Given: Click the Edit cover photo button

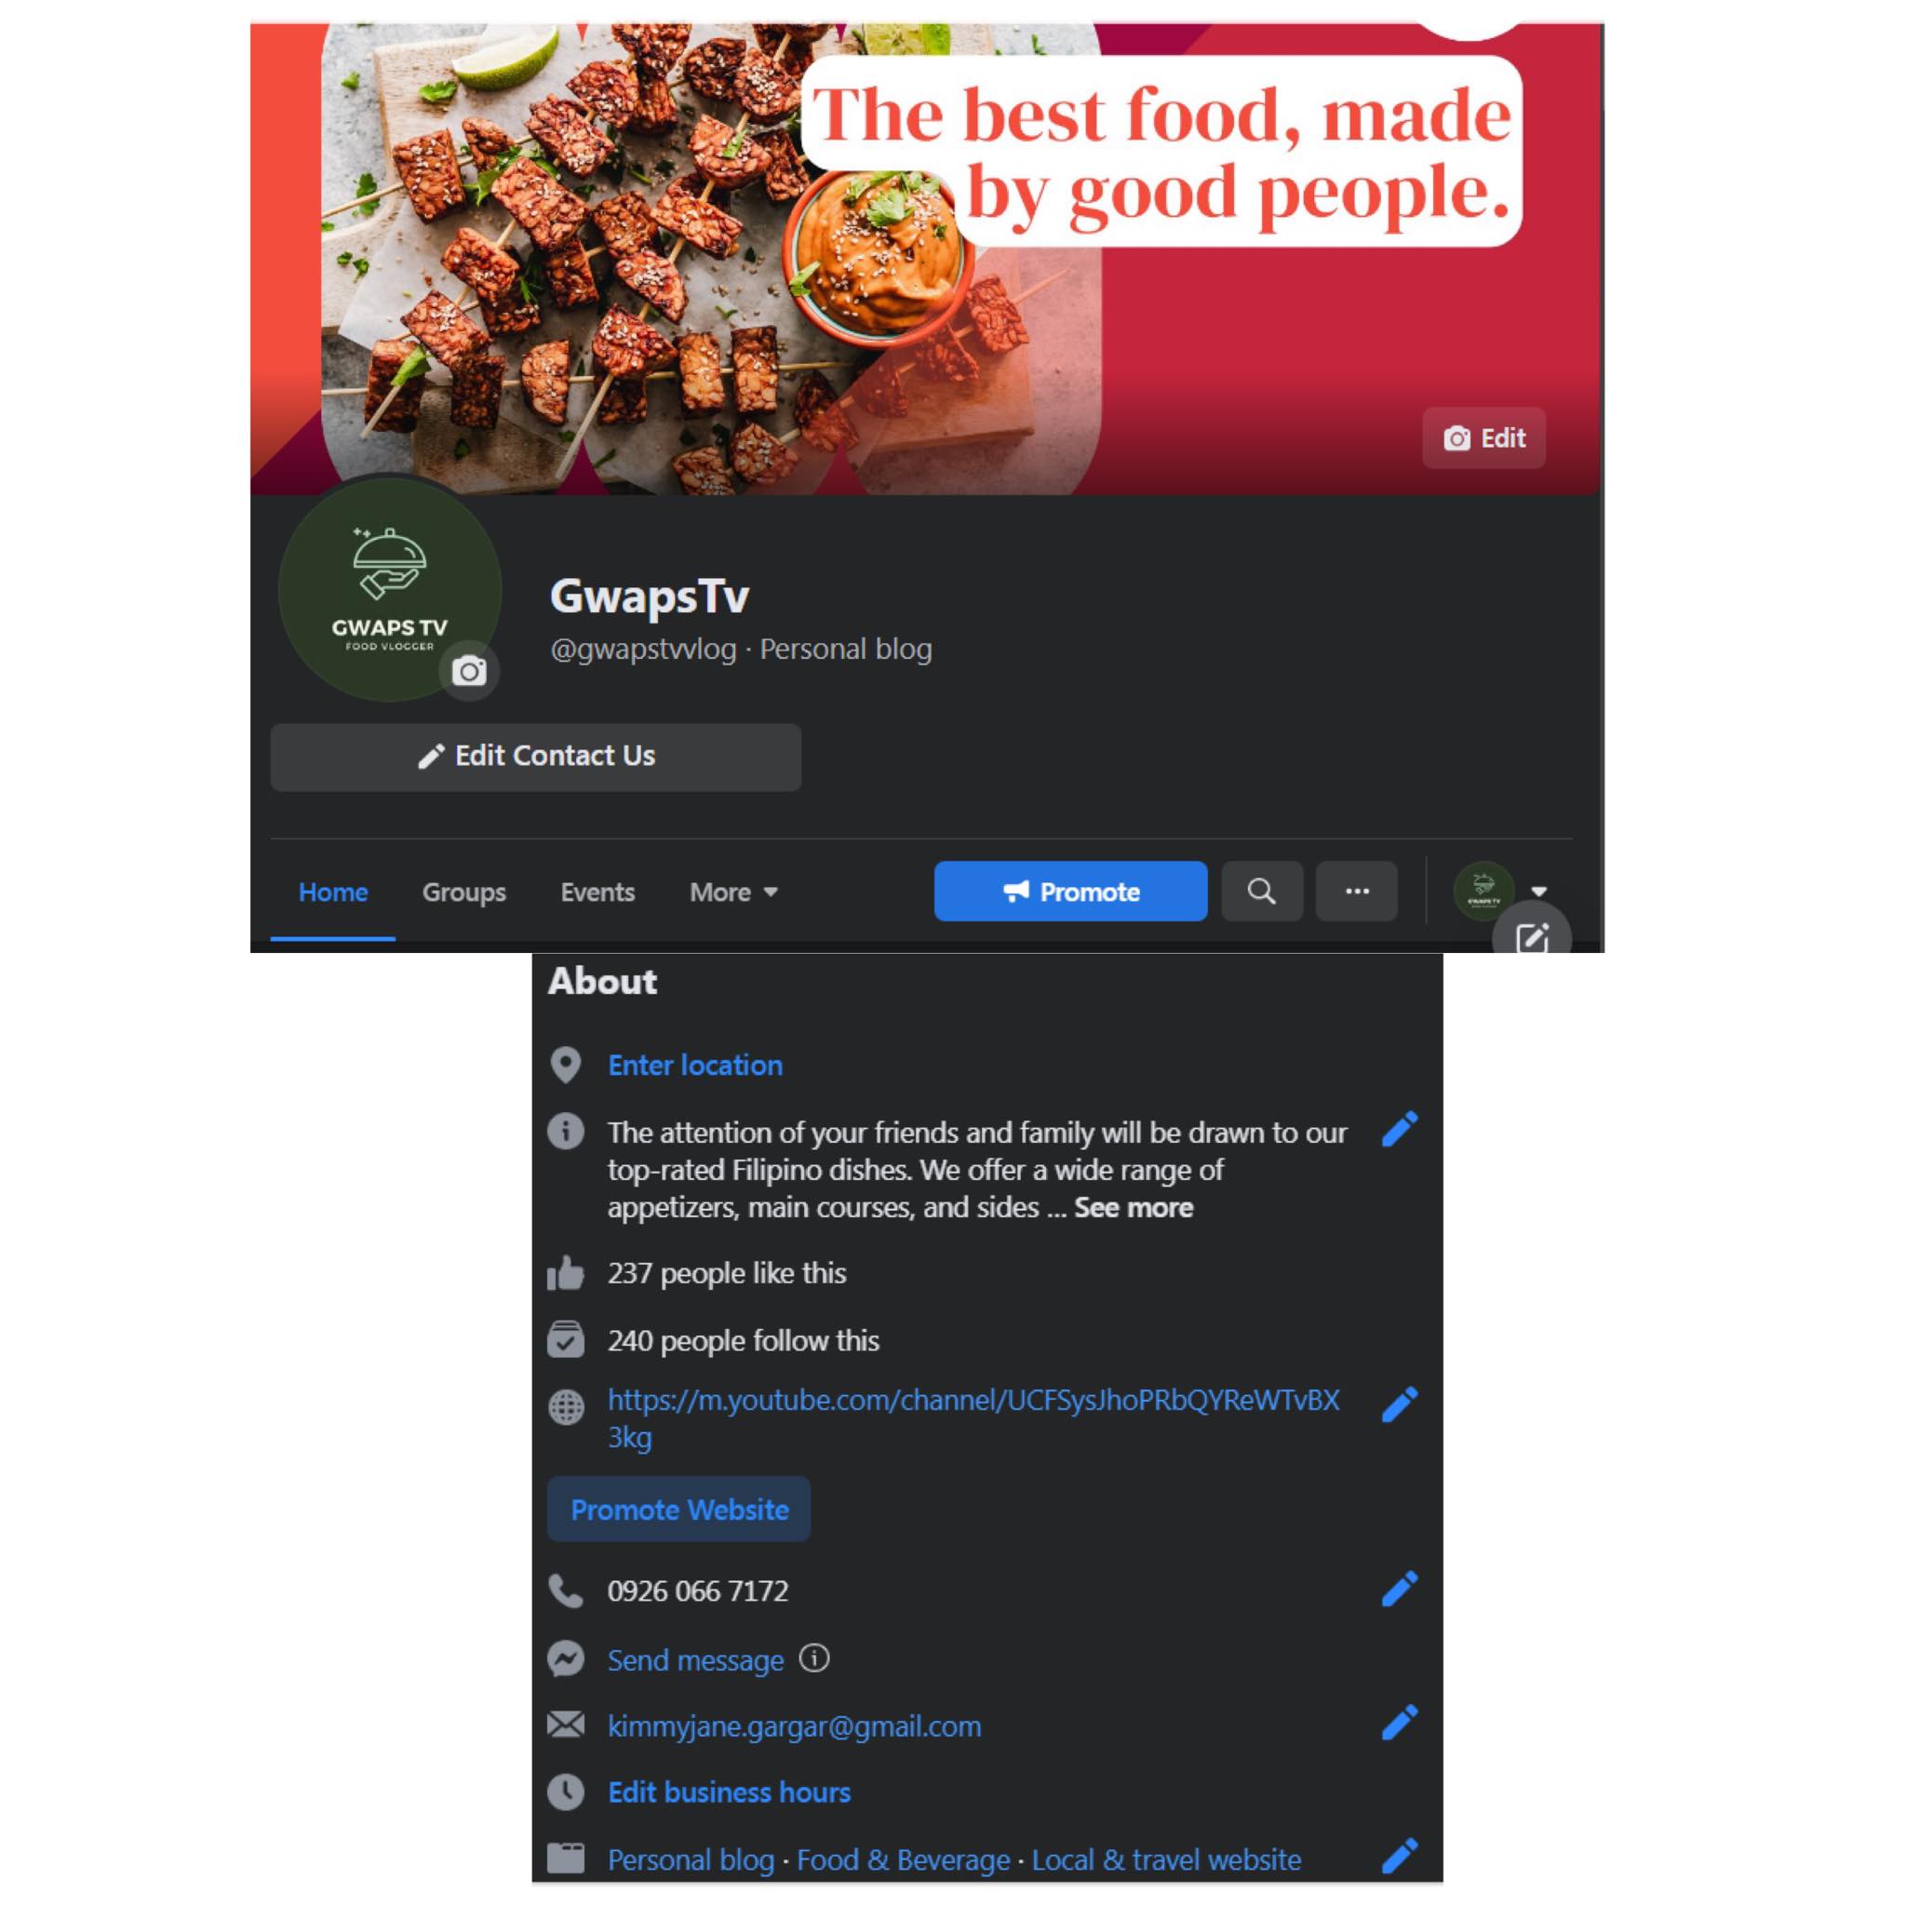Looking at the screenshot, I should [x=1483, y=438].
